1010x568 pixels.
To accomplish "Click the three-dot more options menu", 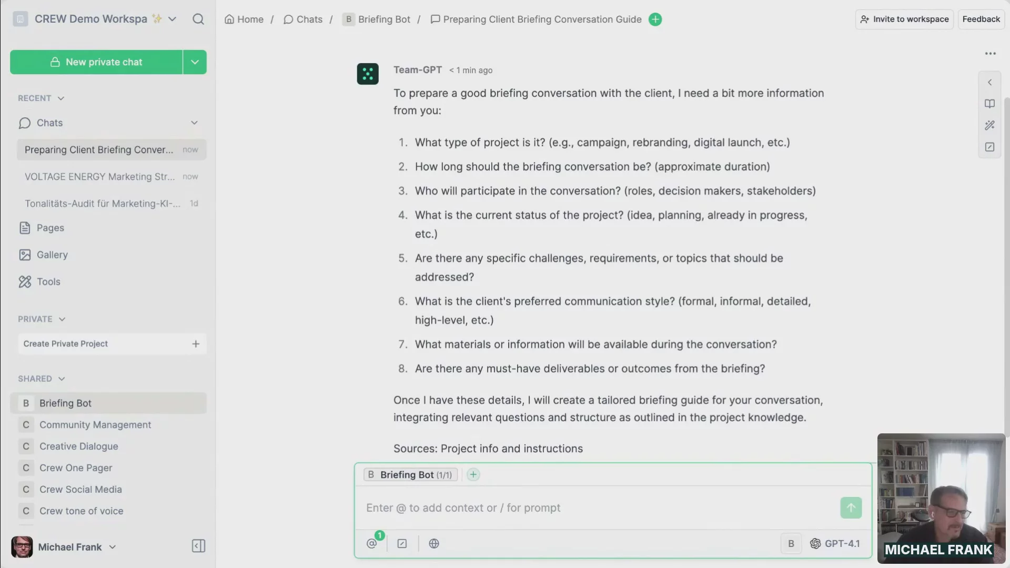I will [990, 54].
